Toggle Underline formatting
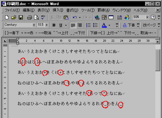 tap(61, 25)
